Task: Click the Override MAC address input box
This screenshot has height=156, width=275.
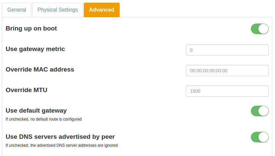Action: (x=227, y=71)
